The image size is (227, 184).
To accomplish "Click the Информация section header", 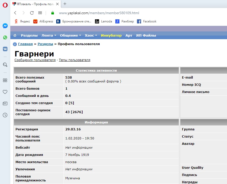I will (96, 122).
